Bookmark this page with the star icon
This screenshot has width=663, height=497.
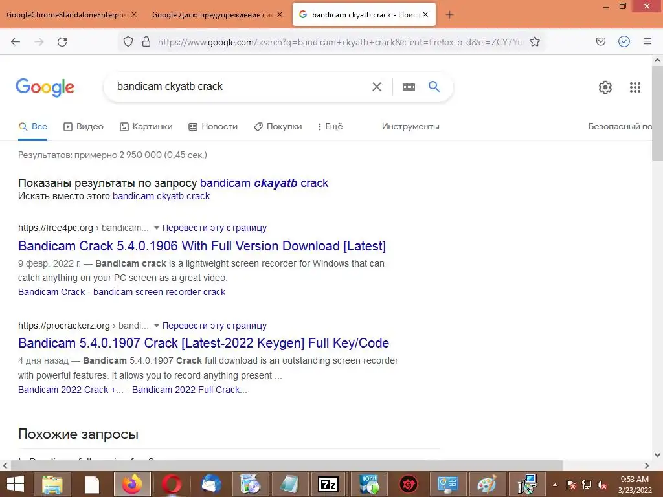pyautogui.click(x=535, y=41)
